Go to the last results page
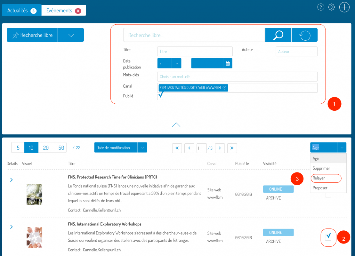This screenshot has height=256, width=355. 232,148
